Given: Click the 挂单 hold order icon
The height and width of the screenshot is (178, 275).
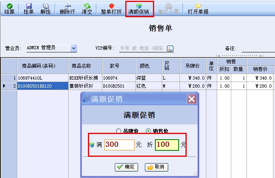Looking at the screenshot, I should coord(29,9).
